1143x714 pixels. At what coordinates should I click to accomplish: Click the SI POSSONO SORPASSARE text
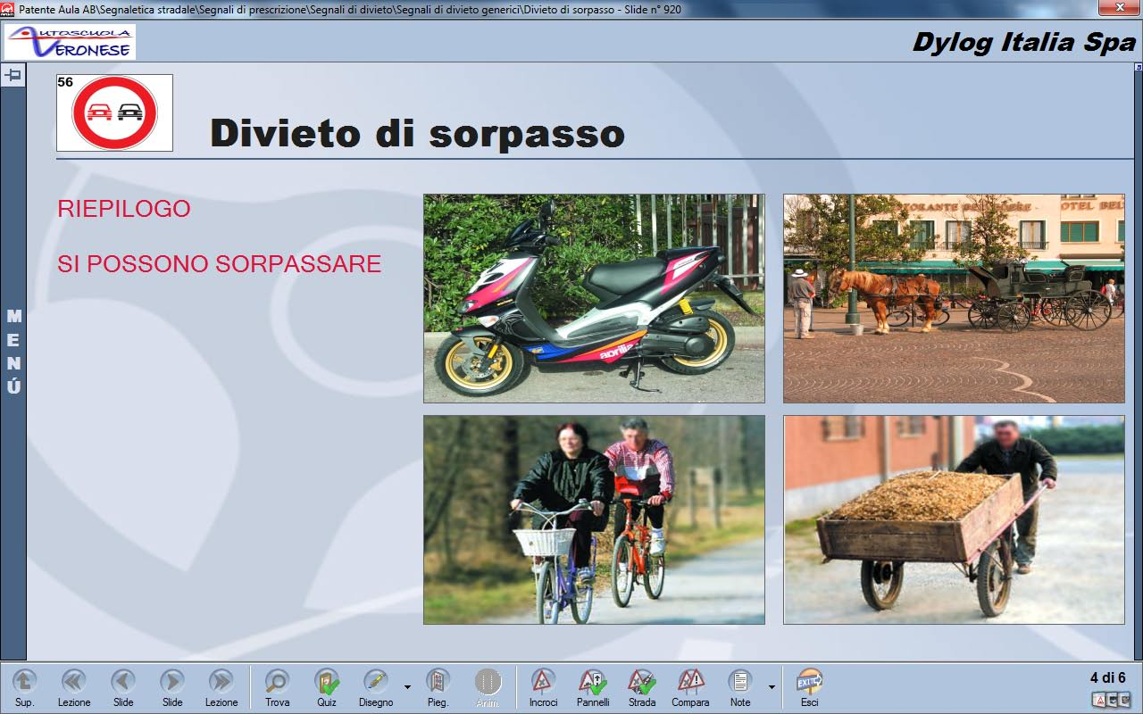(220, 264)
